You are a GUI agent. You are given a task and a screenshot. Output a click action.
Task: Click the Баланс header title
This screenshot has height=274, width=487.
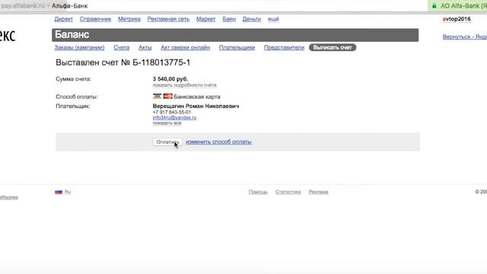[x=72, y=34]
